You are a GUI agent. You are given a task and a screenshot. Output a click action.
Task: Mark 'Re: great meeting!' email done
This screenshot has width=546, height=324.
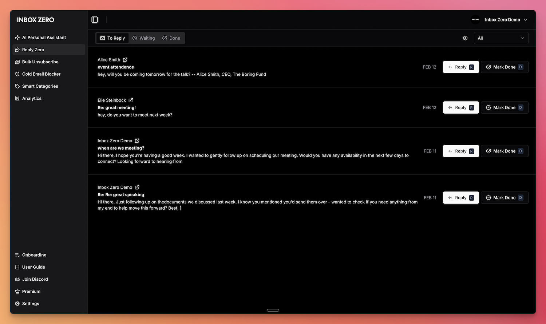pos(505,107)
